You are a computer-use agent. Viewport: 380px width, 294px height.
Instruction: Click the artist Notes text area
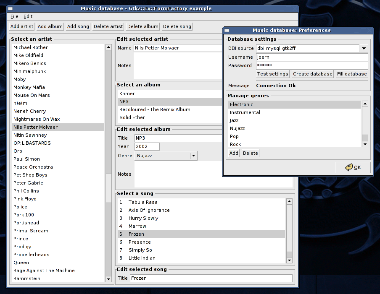[x=178, y=65]
